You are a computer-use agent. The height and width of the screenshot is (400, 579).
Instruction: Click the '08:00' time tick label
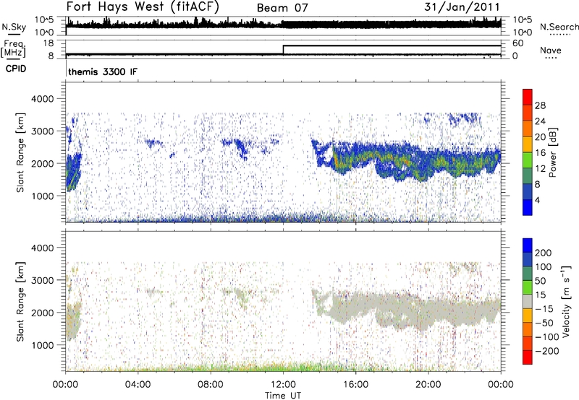pyautogui.click(x=211, y=385)
